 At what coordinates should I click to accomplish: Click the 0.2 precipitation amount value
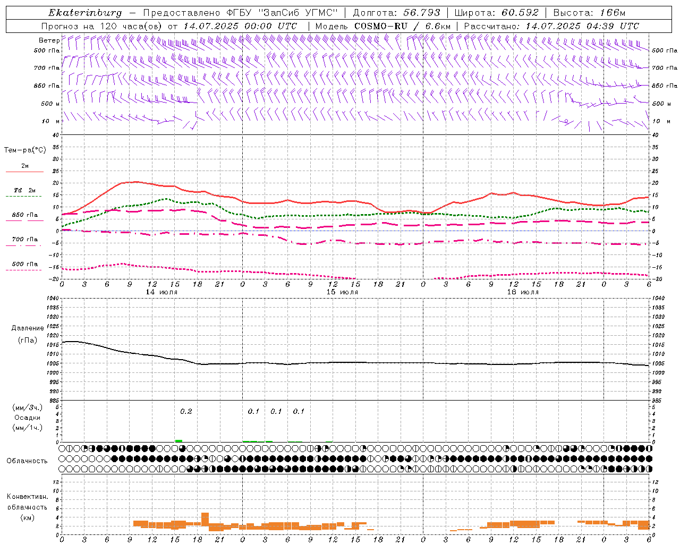click(x=186, y=411)
